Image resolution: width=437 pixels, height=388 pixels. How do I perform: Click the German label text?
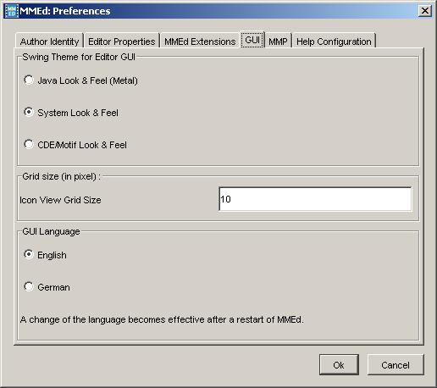[x=53, y=287]
